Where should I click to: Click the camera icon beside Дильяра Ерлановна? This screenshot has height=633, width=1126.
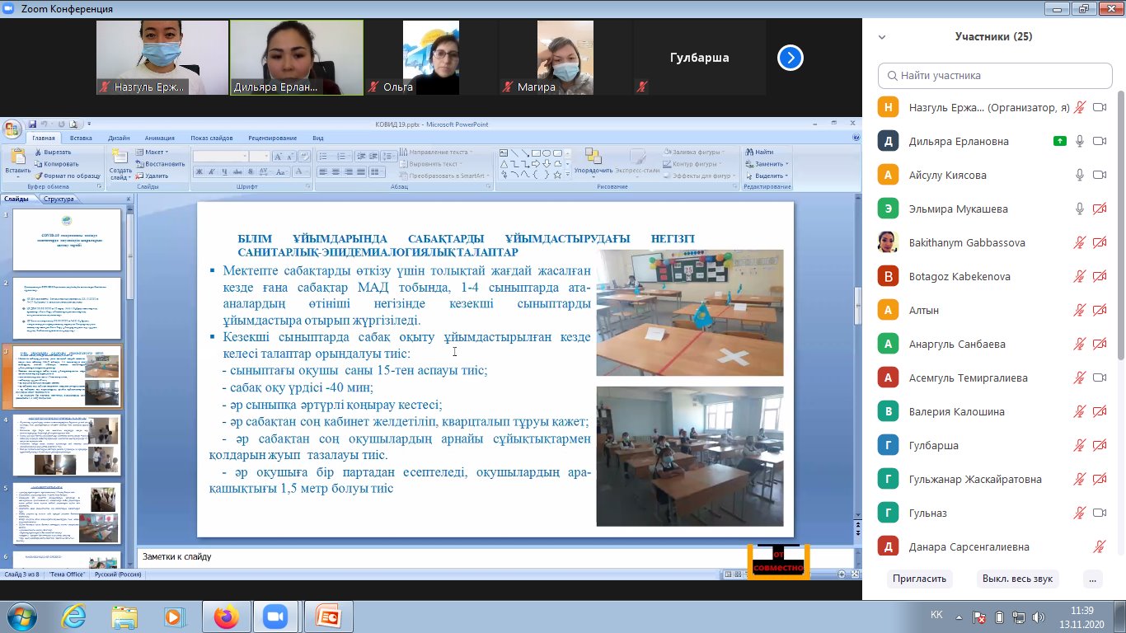pos(1099,141)
